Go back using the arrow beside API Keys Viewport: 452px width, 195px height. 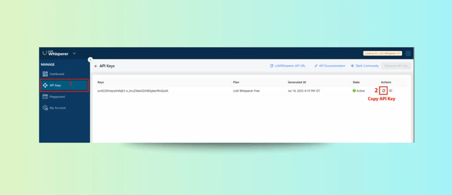point(96,66)
